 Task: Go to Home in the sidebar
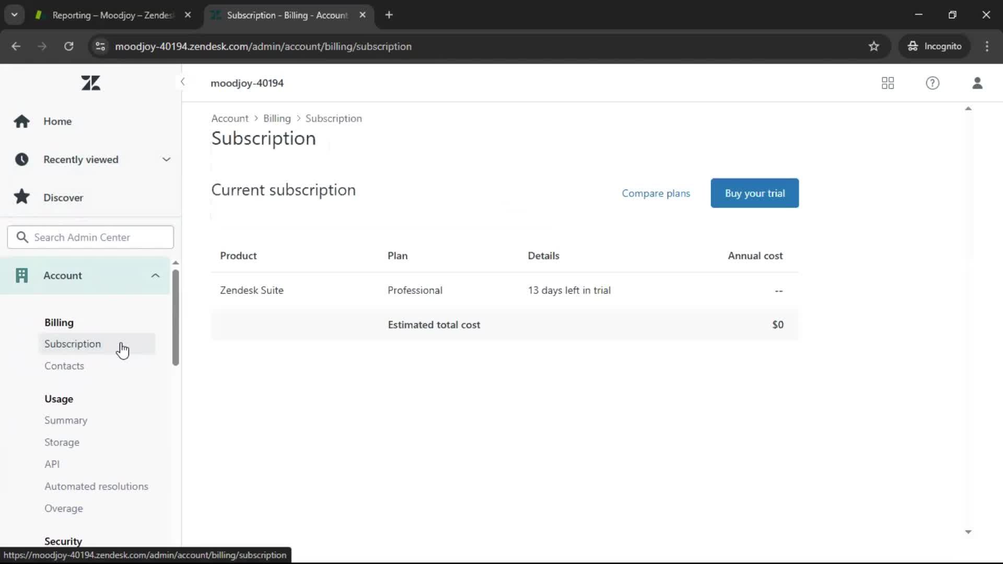click(57, 121)
